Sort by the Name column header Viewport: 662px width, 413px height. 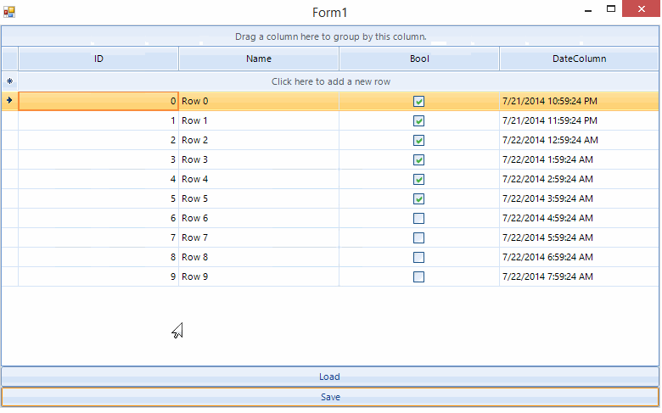(x=259, y=59)
